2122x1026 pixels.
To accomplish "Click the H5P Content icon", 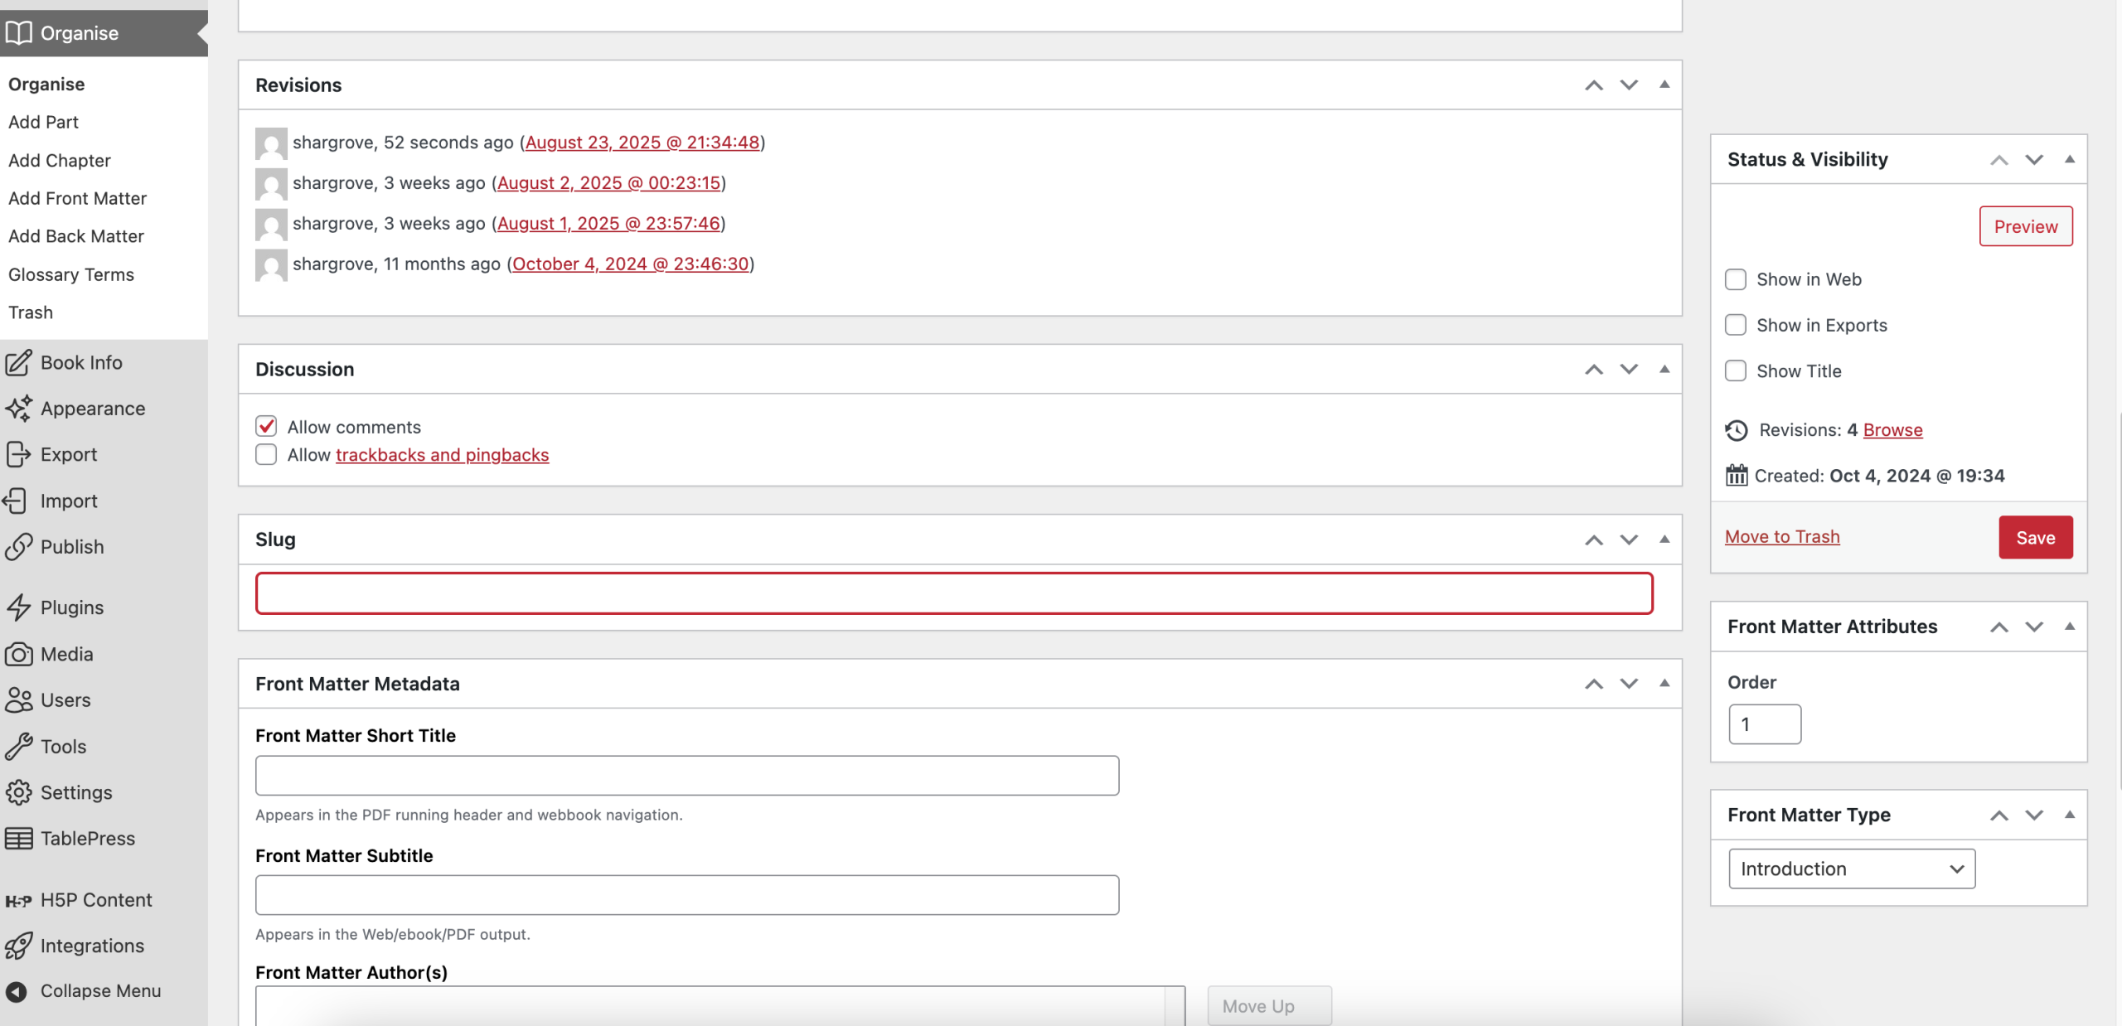I will coord(18,900).
